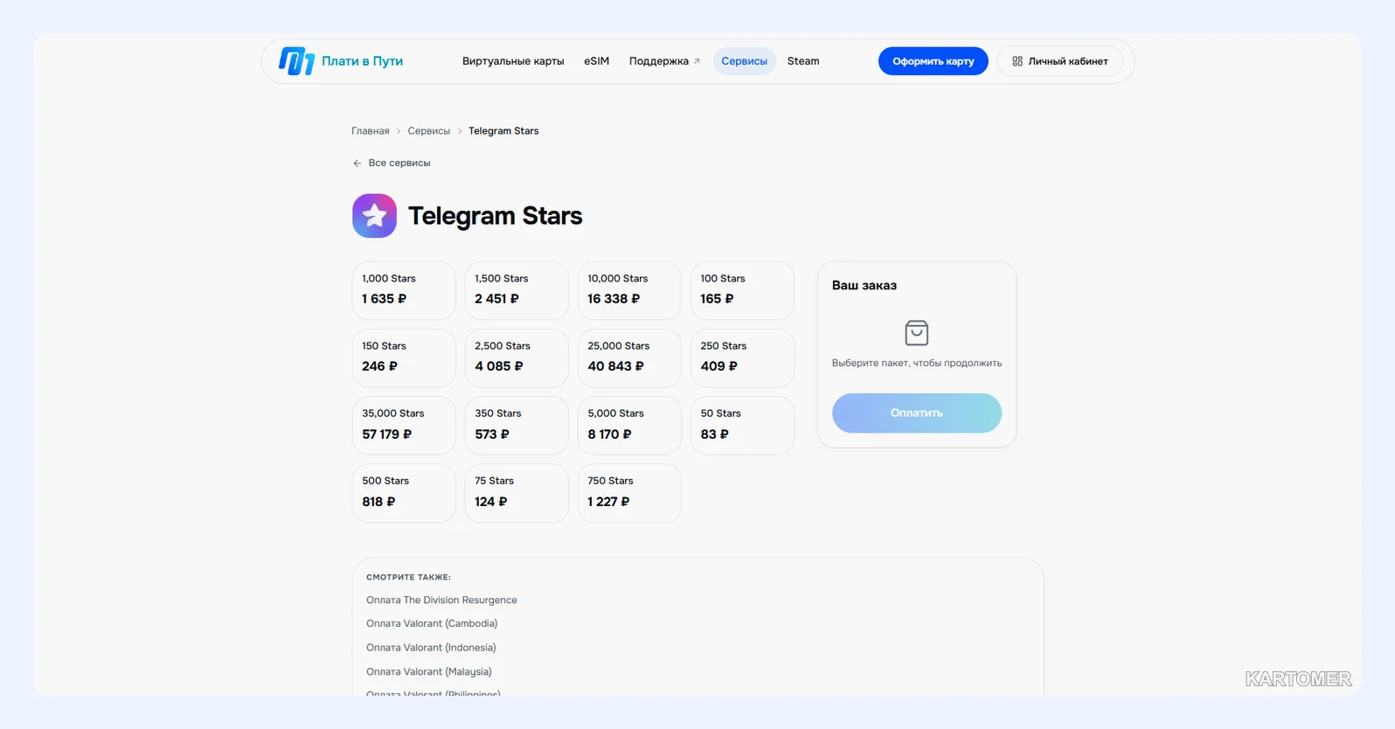Screen dimensions: 1395x729
Task: Select the 5,000 Stars package
Action: [x=629, y=426]
